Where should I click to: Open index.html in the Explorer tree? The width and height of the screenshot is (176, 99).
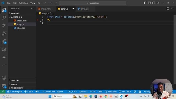[x=22, y=21]
